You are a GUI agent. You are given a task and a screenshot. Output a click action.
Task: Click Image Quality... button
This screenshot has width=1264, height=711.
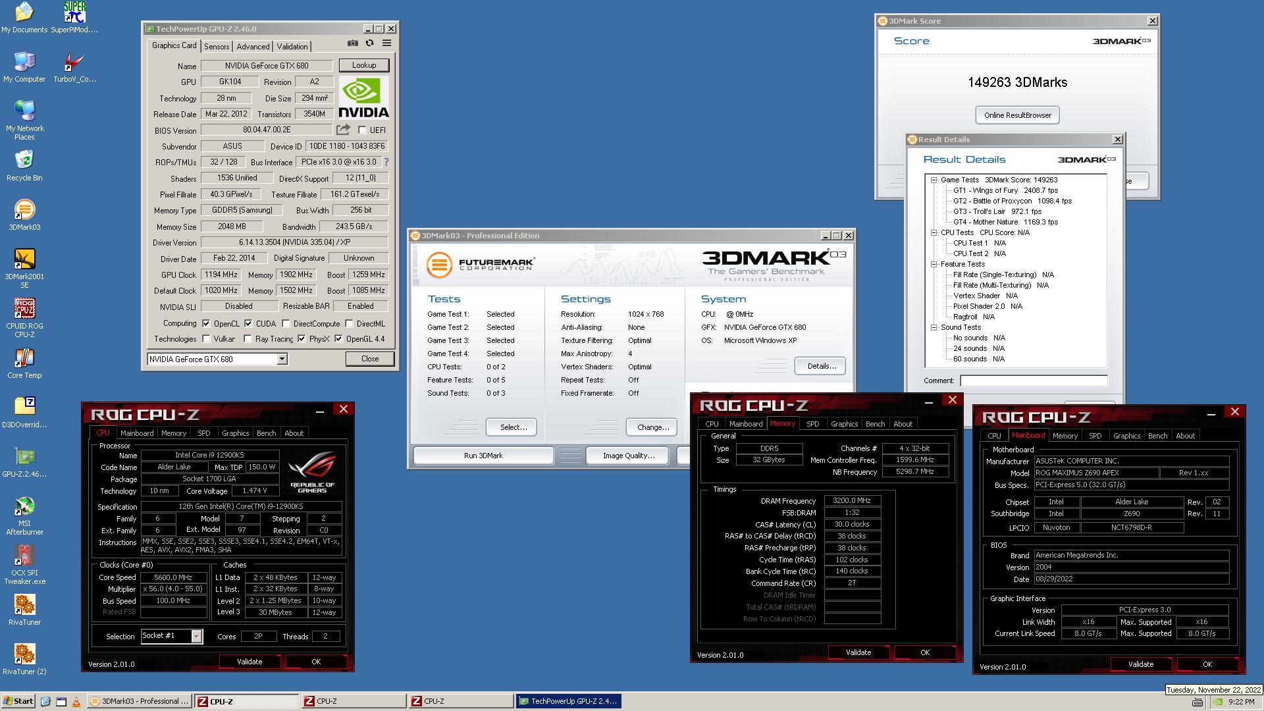629,456
